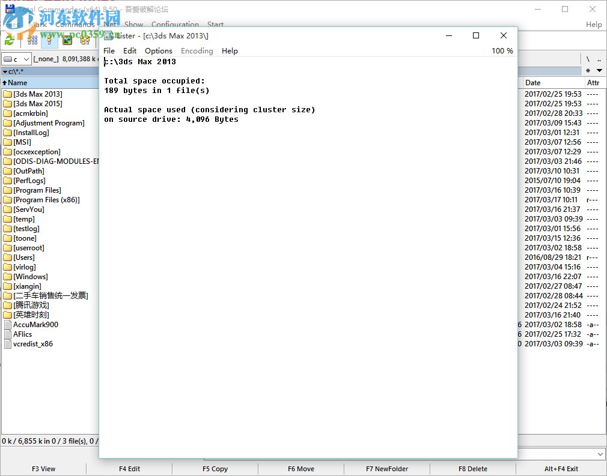Click the folder icon beside [OutPath]
Viewport: 607px width, 476px height.
7,171
